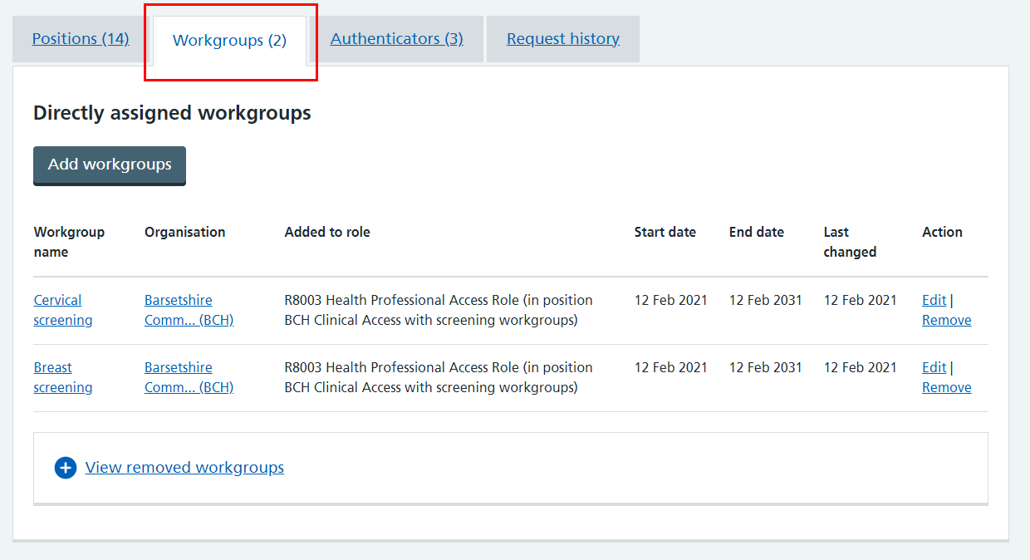Click last changed date in Breast screening row

pyautogui.click(x=860, y=367)
